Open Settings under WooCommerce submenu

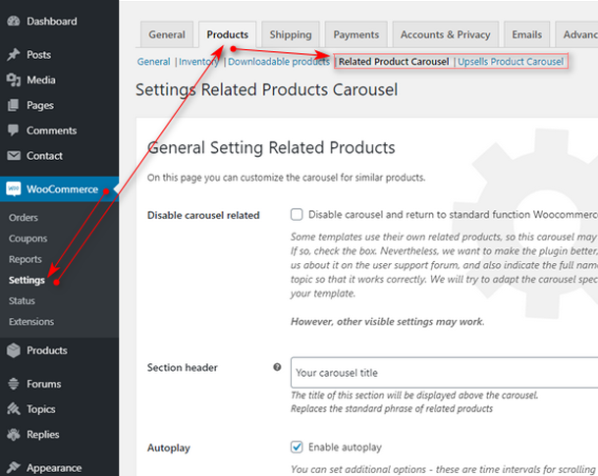pyautogui.click(x=27, y=280)
